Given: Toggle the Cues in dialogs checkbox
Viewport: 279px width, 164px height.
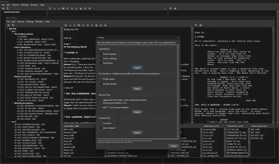Looking at the screenshot, I should coord(101,58).
